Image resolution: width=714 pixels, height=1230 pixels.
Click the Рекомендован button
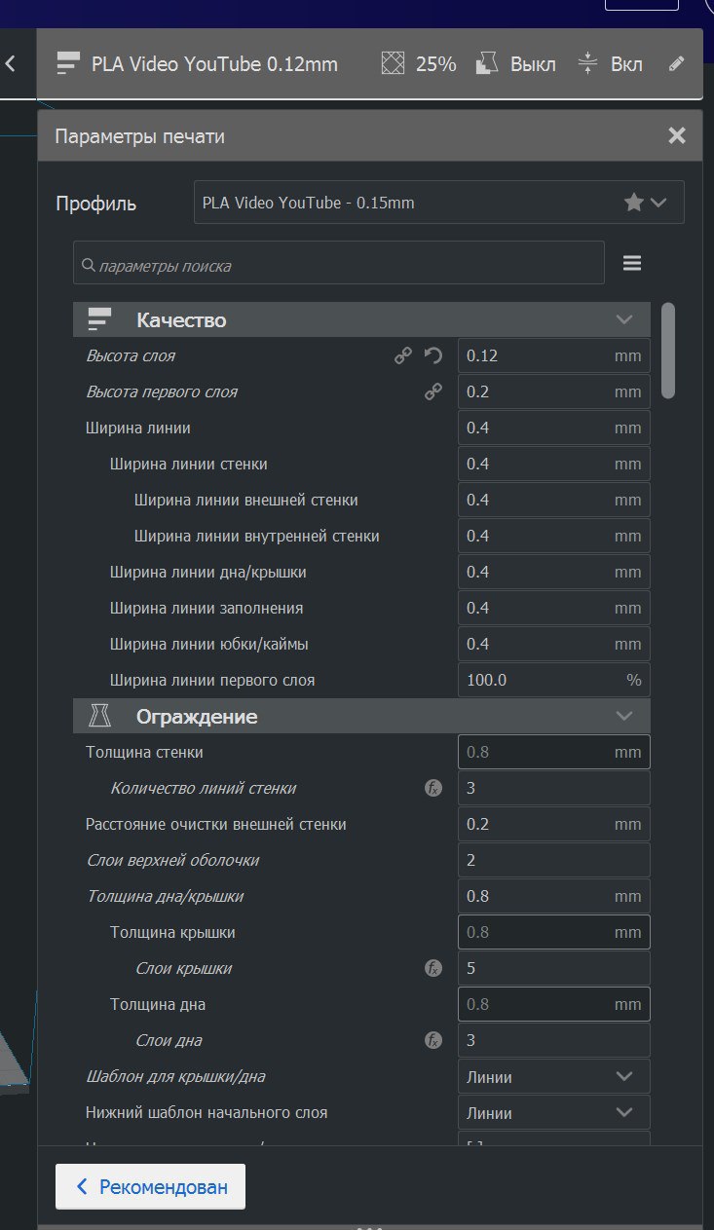(150, 1186)
